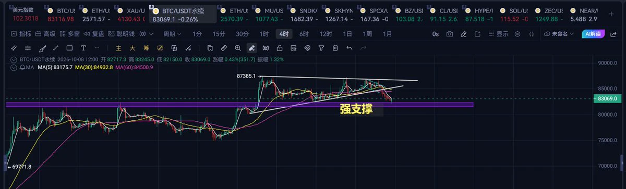This screenshot has height=189, width=626.
Task: Switch to the 1月 timeframe
Action: 387,34
